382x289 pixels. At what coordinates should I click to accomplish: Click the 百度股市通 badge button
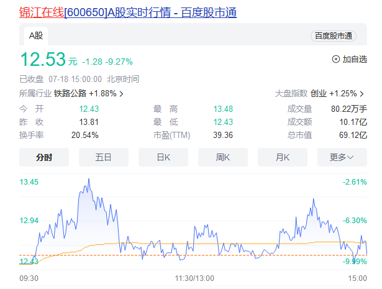[x=334, y=36]
